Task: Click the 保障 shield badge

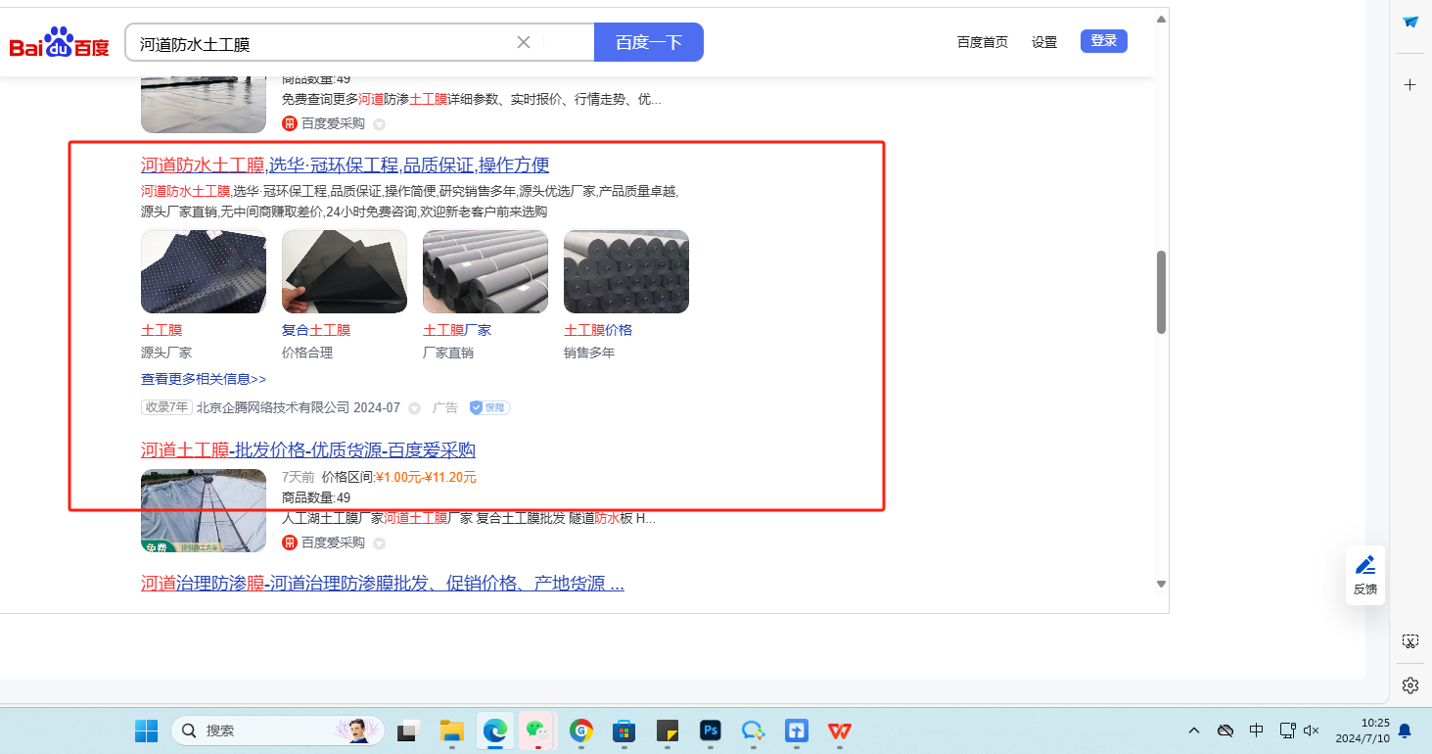Action: pos(489,407)
